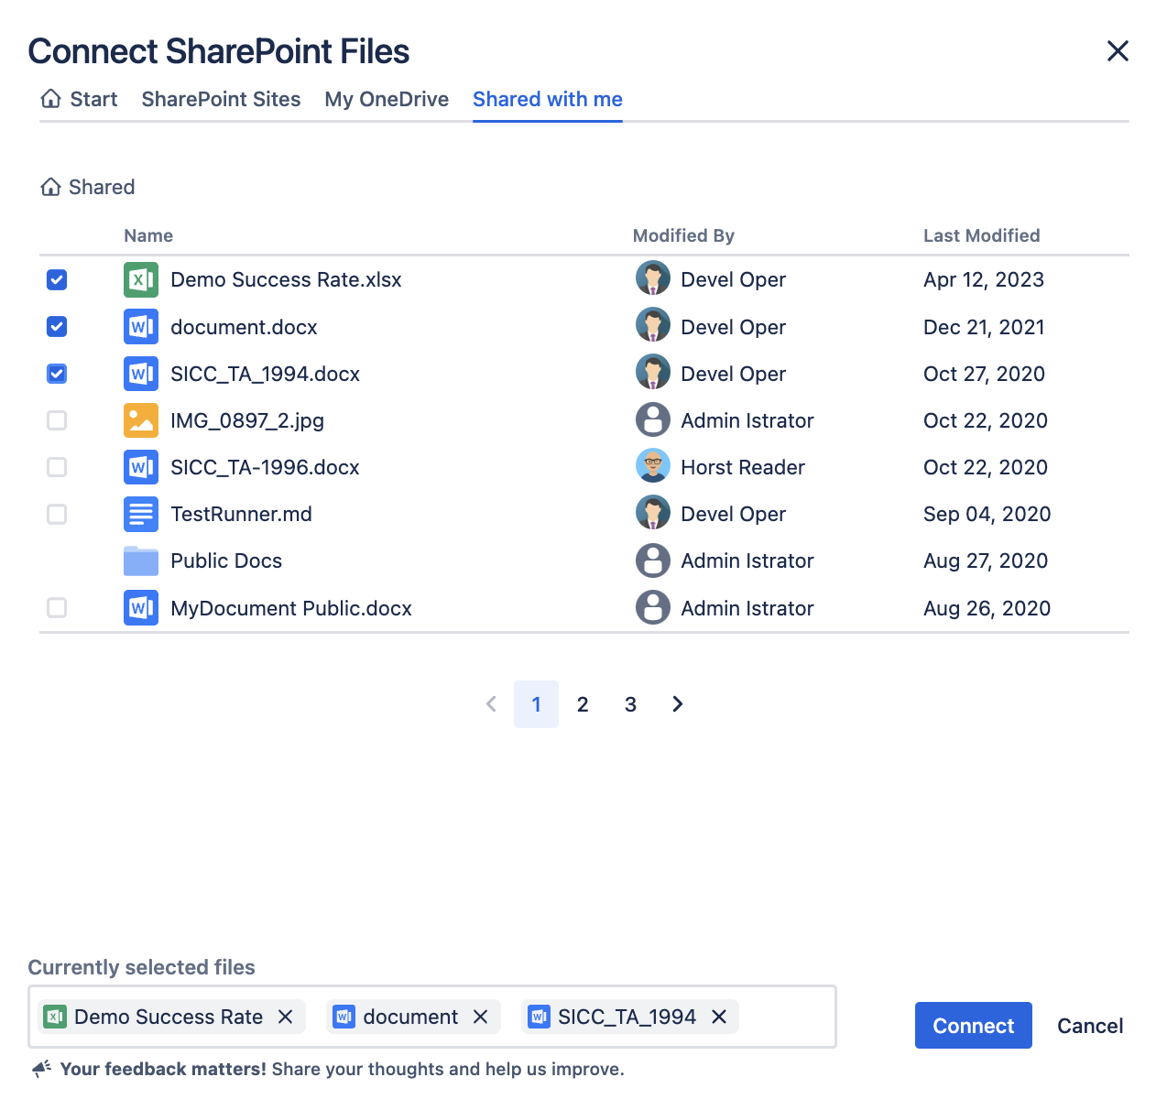Jump to page 3 of results

coord(630,704)
